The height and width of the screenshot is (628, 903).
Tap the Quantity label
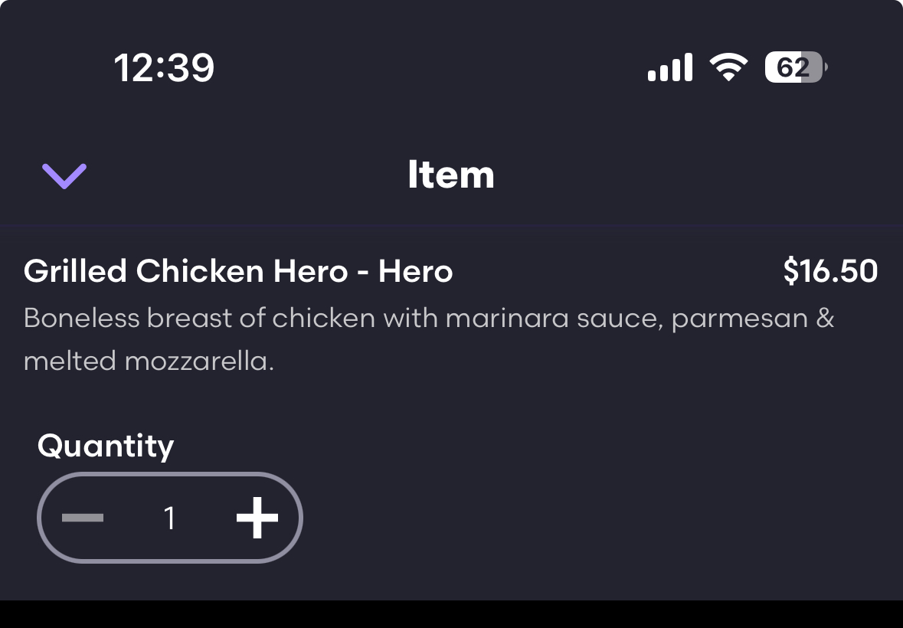(106, 446)
